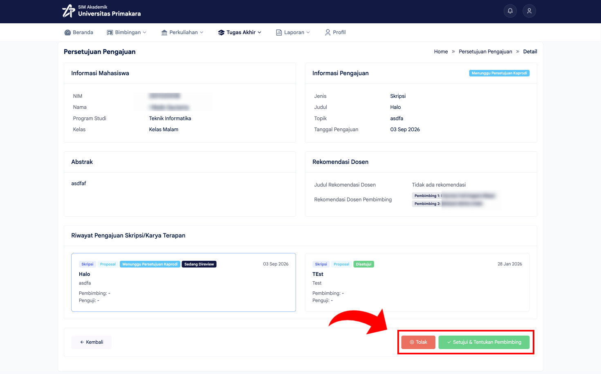Click the Kembali back button
Image resolution: width=601 pixels, height=374 pixels.
pyautogui.click(x=92, y=342)
